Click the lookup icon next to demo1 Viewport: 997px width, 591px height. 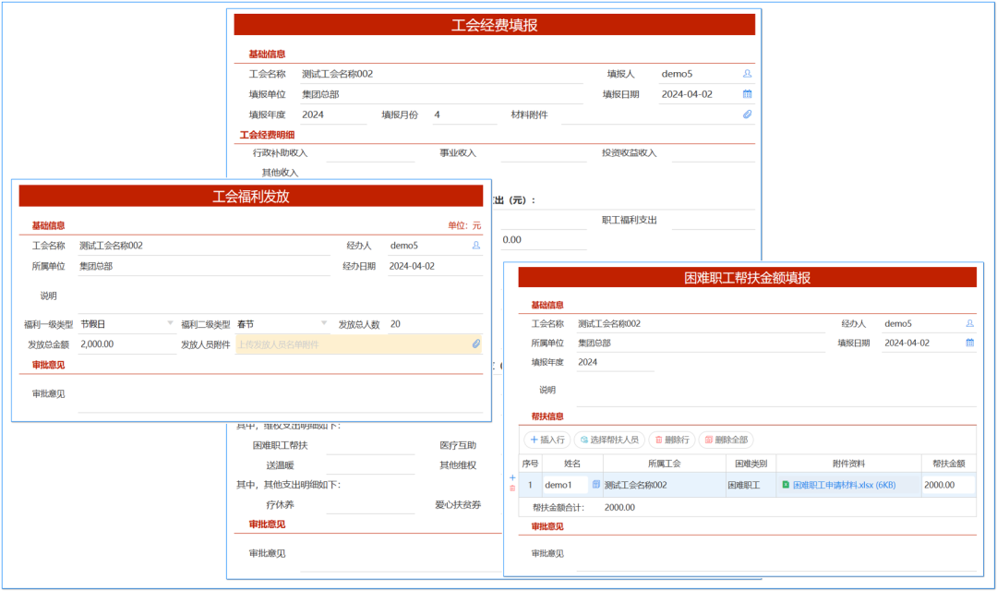coord(595,485)
